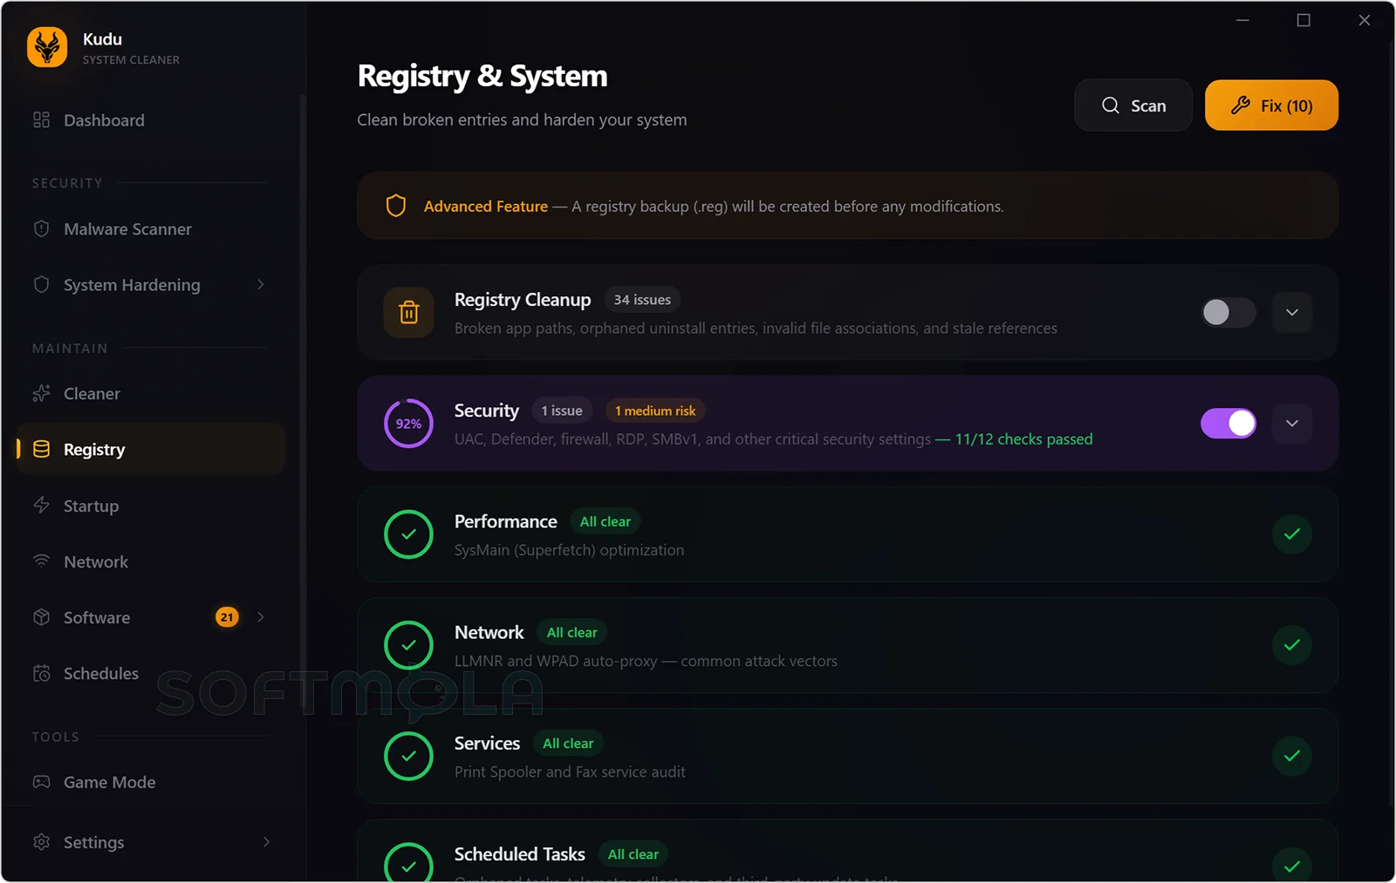1396x883 pixels.
Task: Click the LLMNR and WPAD auto-proxy description
Action: pyautogui.click(x=646, y=661)
